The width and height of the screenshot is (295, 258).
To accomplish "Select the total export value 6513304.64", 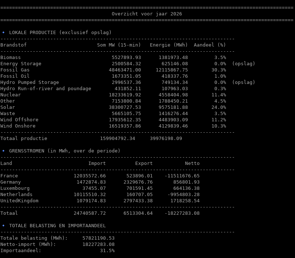I will (138, 213).
